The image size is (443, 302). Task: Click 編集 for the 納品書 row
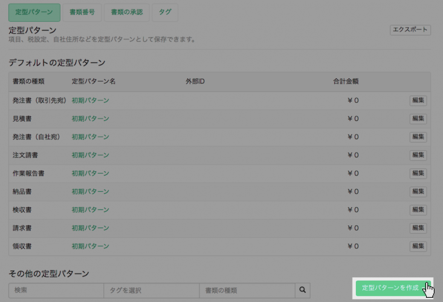point(418,192)
